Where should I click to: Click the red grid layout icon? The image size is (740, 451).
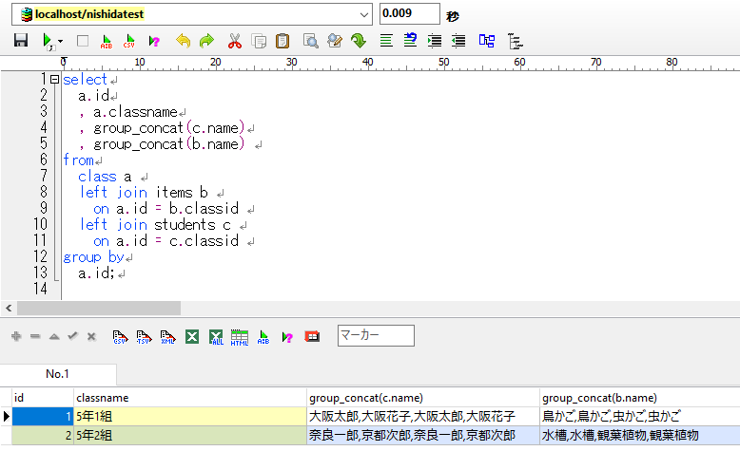(x=312, y=336)
